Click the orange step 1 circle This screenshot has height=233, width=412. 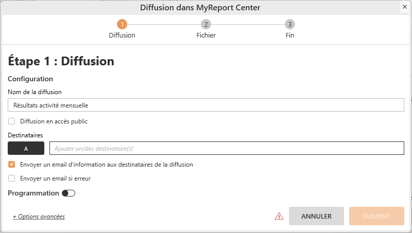pyautogui.click(x=122, y=24)
